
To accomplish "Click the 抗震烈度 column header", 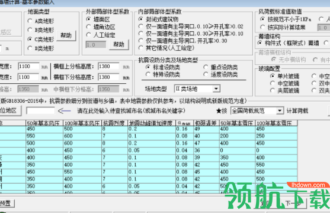I will click(115, 123).
